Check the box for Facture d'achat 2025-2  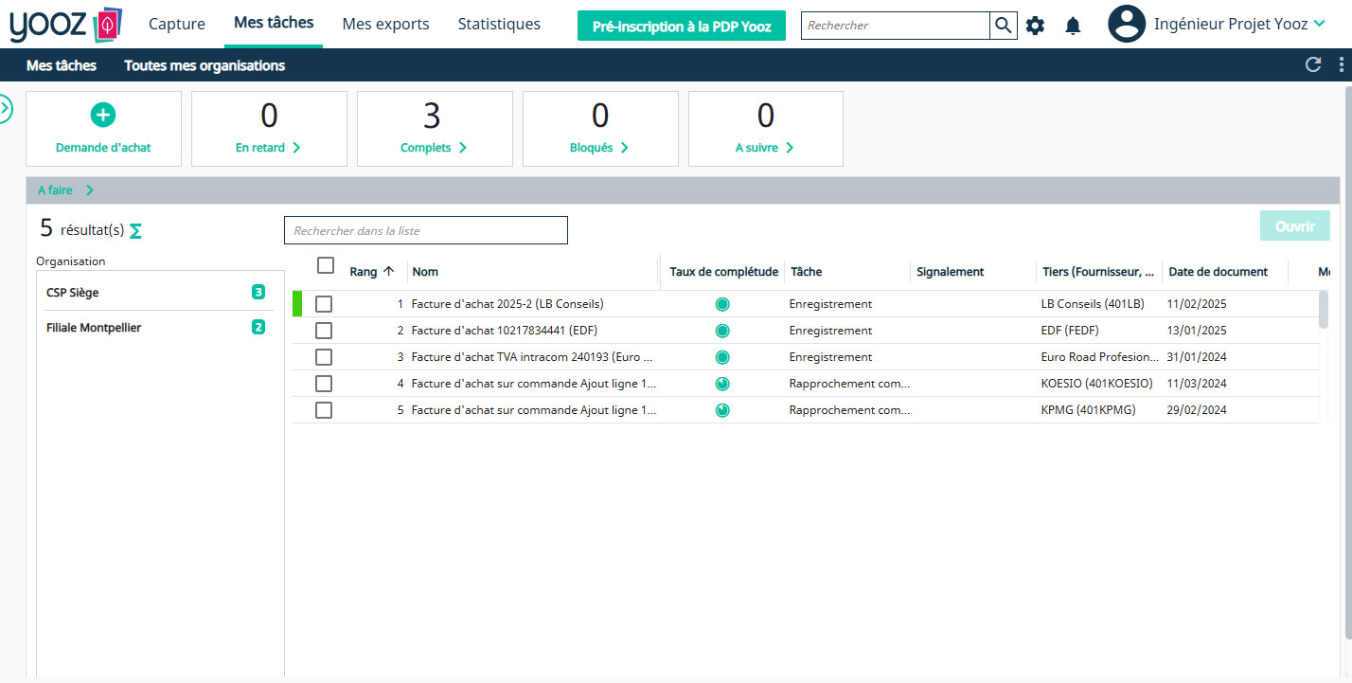tap(324, 304)
